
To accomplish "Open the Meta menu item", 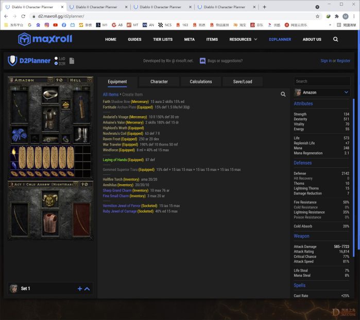I will click(x=189, y=39).
